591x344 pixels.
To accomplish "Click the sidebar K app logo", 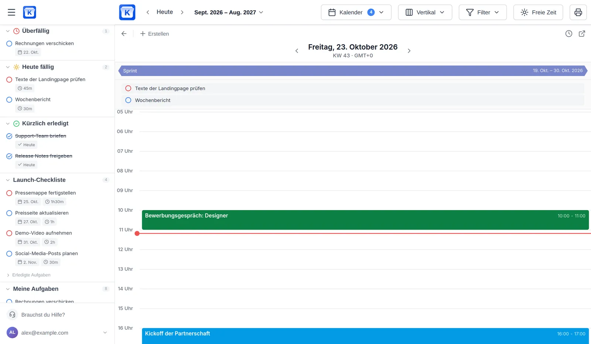I will tap(30, 12).
